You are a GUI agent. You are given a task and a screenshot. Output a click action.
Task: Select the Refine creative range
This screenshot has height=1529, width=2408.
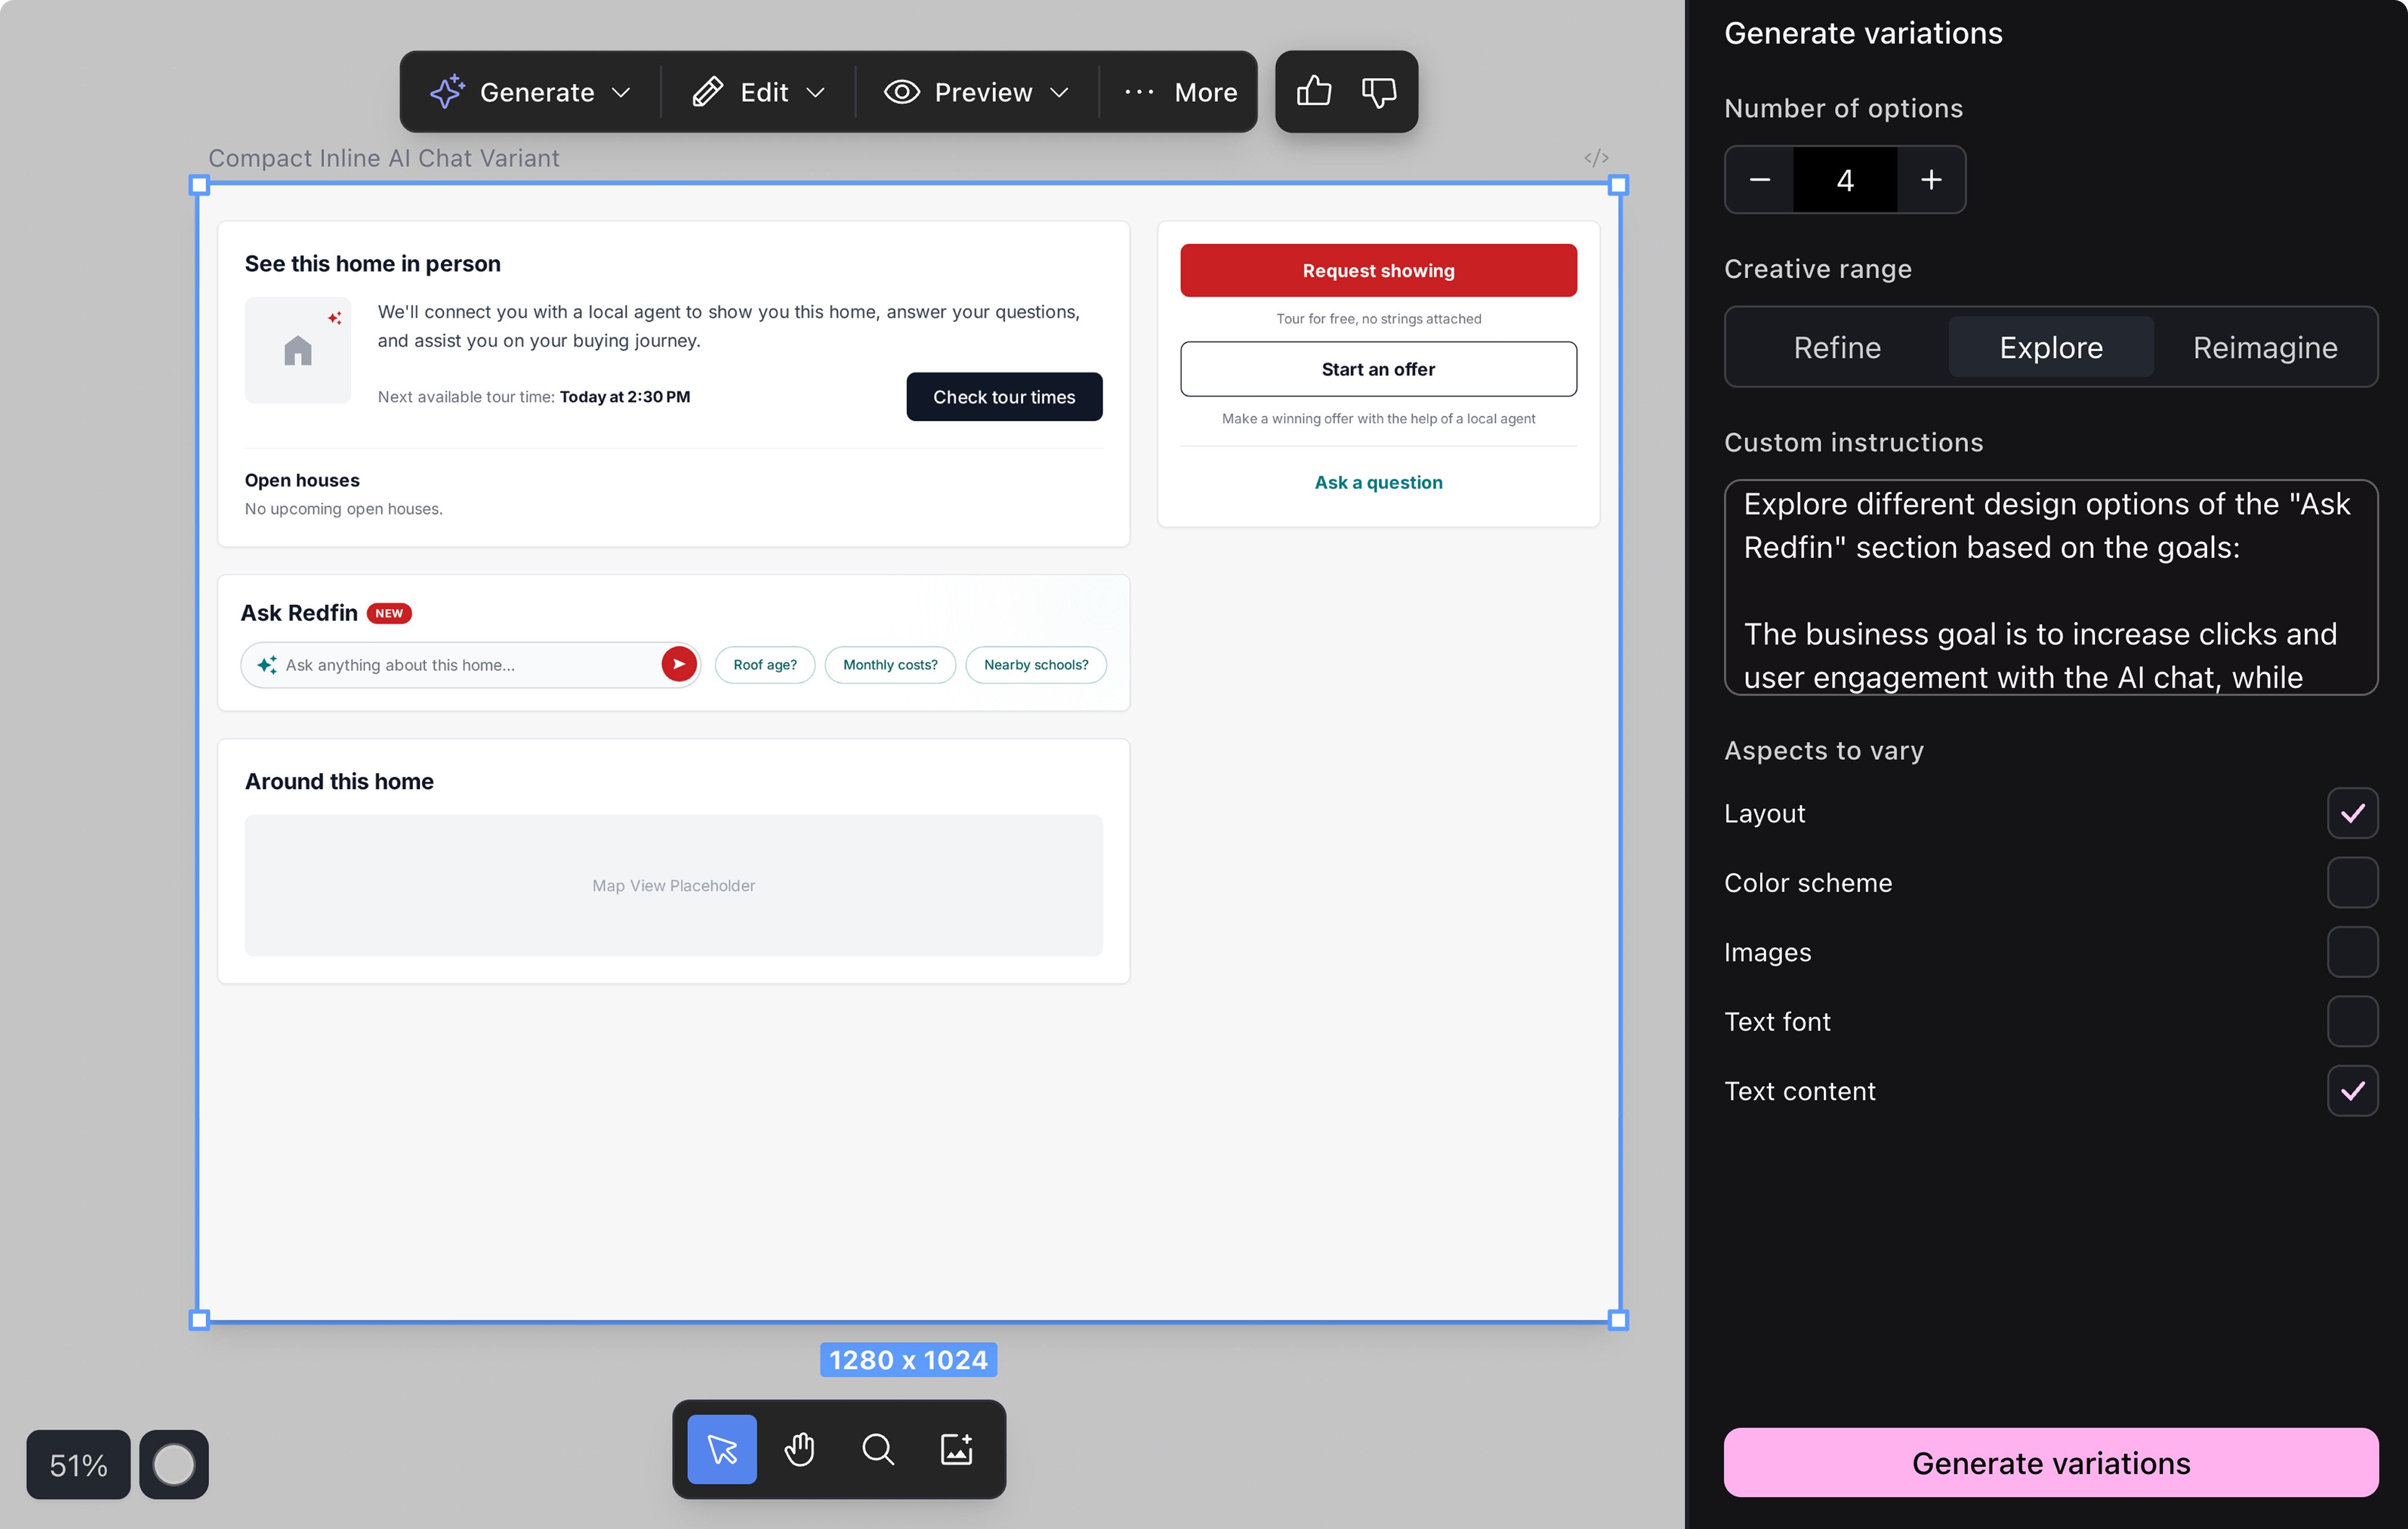[1837, 347]
